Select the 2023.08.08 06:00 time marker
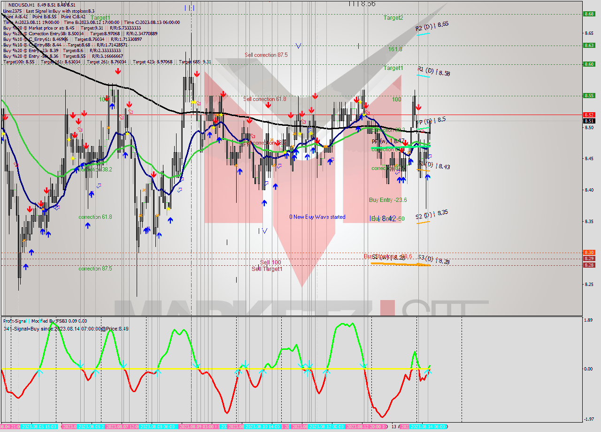The image size is (601, 432). click(158, 427)
